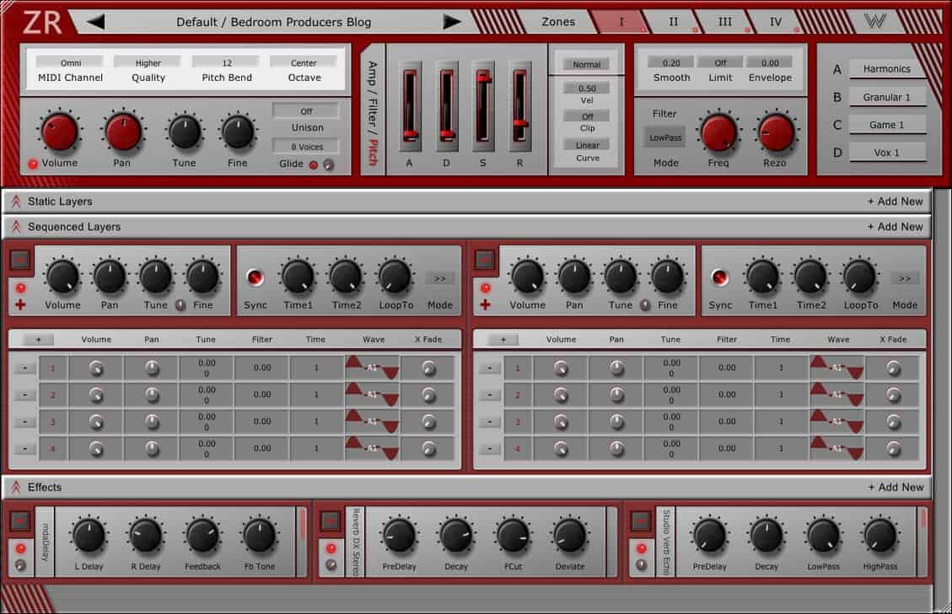The height and width of the screenshot is (614, 952).
Task: Click the main Pan knob
Action: click(x=123, y=132)
